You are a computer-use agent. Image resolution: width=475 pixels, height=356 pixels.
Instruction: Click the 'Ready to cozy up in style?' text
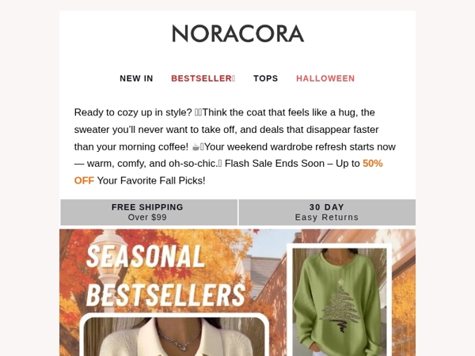coord(133,112)
